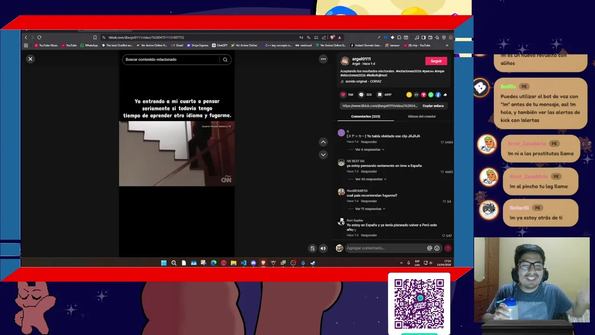Click the bookmark icon beside address bar
The height and width of the screenshot is (335, 595).
[x=95, y=37]
